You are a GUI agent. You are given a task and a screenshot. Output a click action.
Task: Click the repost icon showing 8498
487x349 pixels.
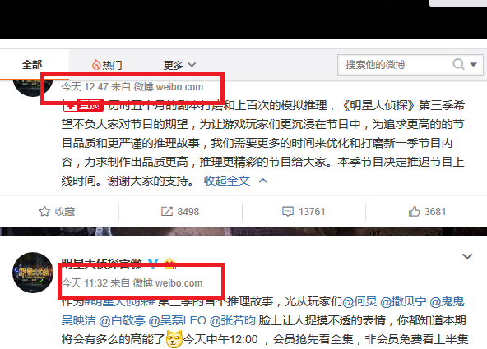coord(167,211)
